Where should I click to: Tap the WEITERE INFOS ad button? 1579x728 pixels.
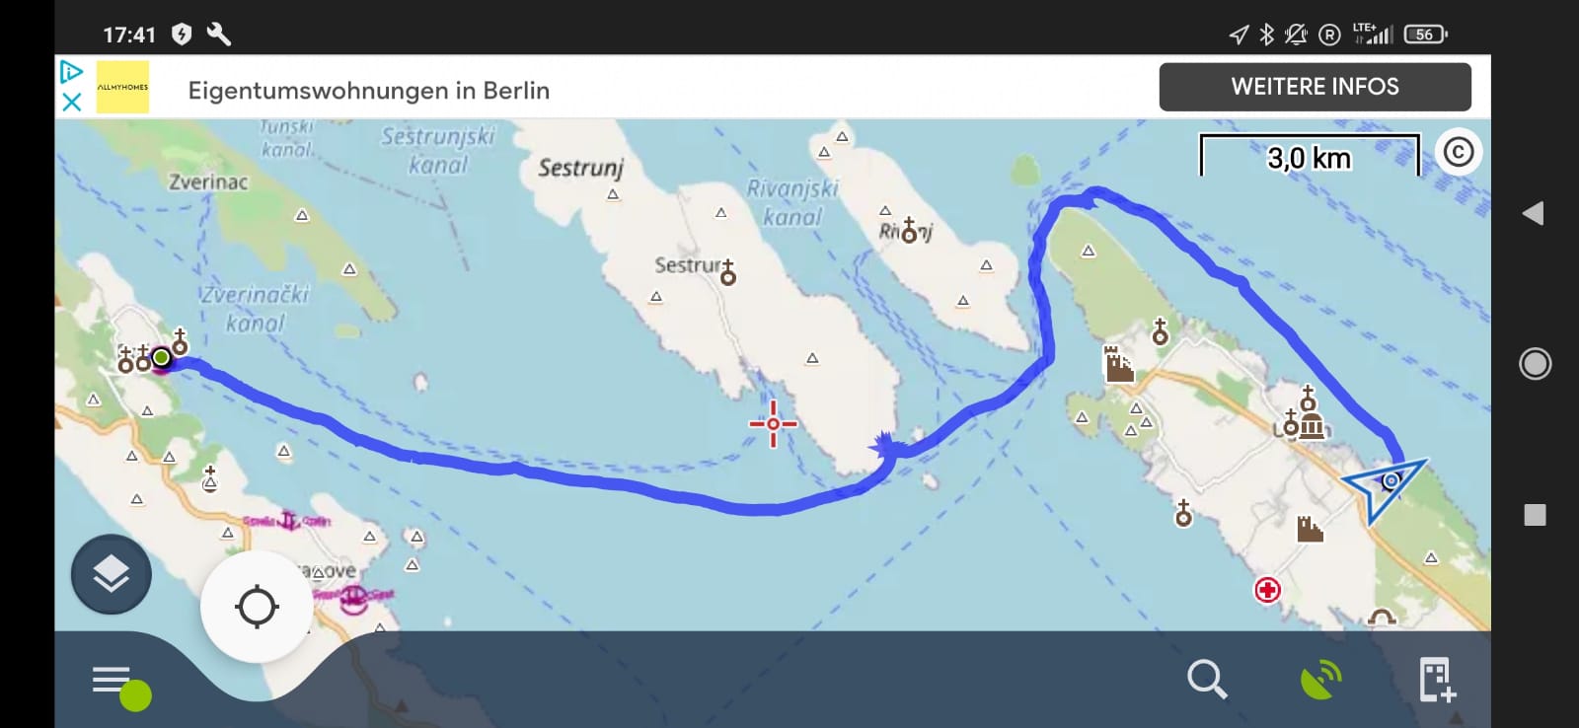(1315, 87)
